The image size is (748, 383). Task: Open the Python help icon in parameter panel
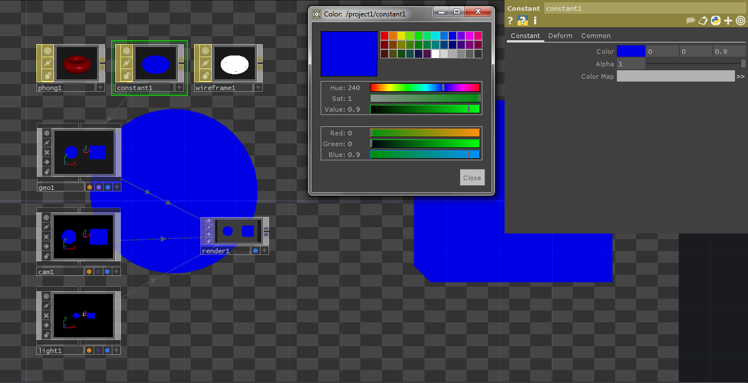click(x=523, y=21)
